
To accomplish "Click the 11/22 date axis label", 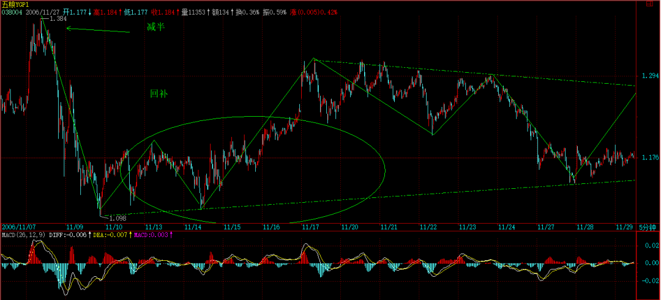I will coord(428,227).
